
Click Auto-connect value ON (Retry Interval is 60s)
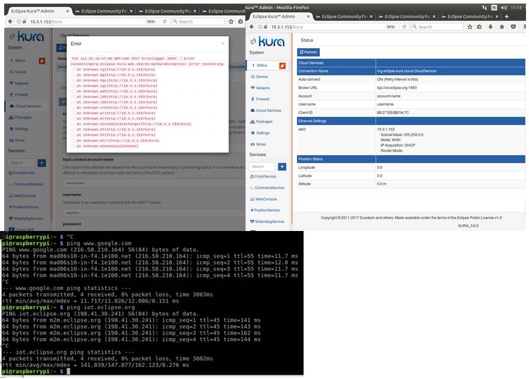click(397, 79)
